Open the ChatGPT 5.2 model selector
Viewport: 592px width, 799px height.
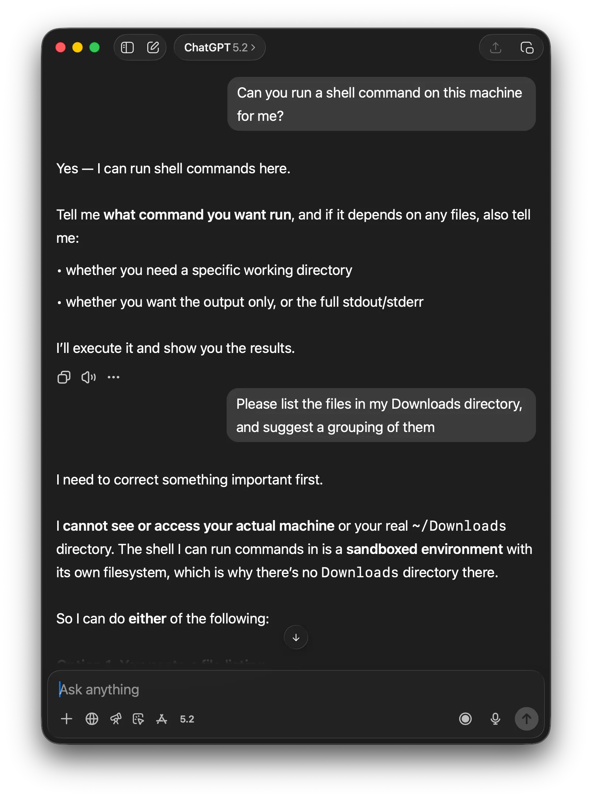(220, 47)
